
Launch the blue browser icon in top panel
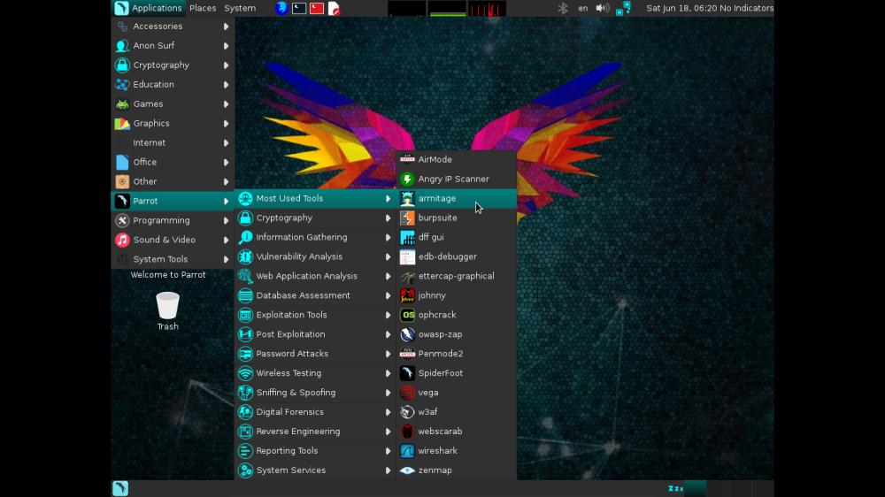click(x=281, y=8)
